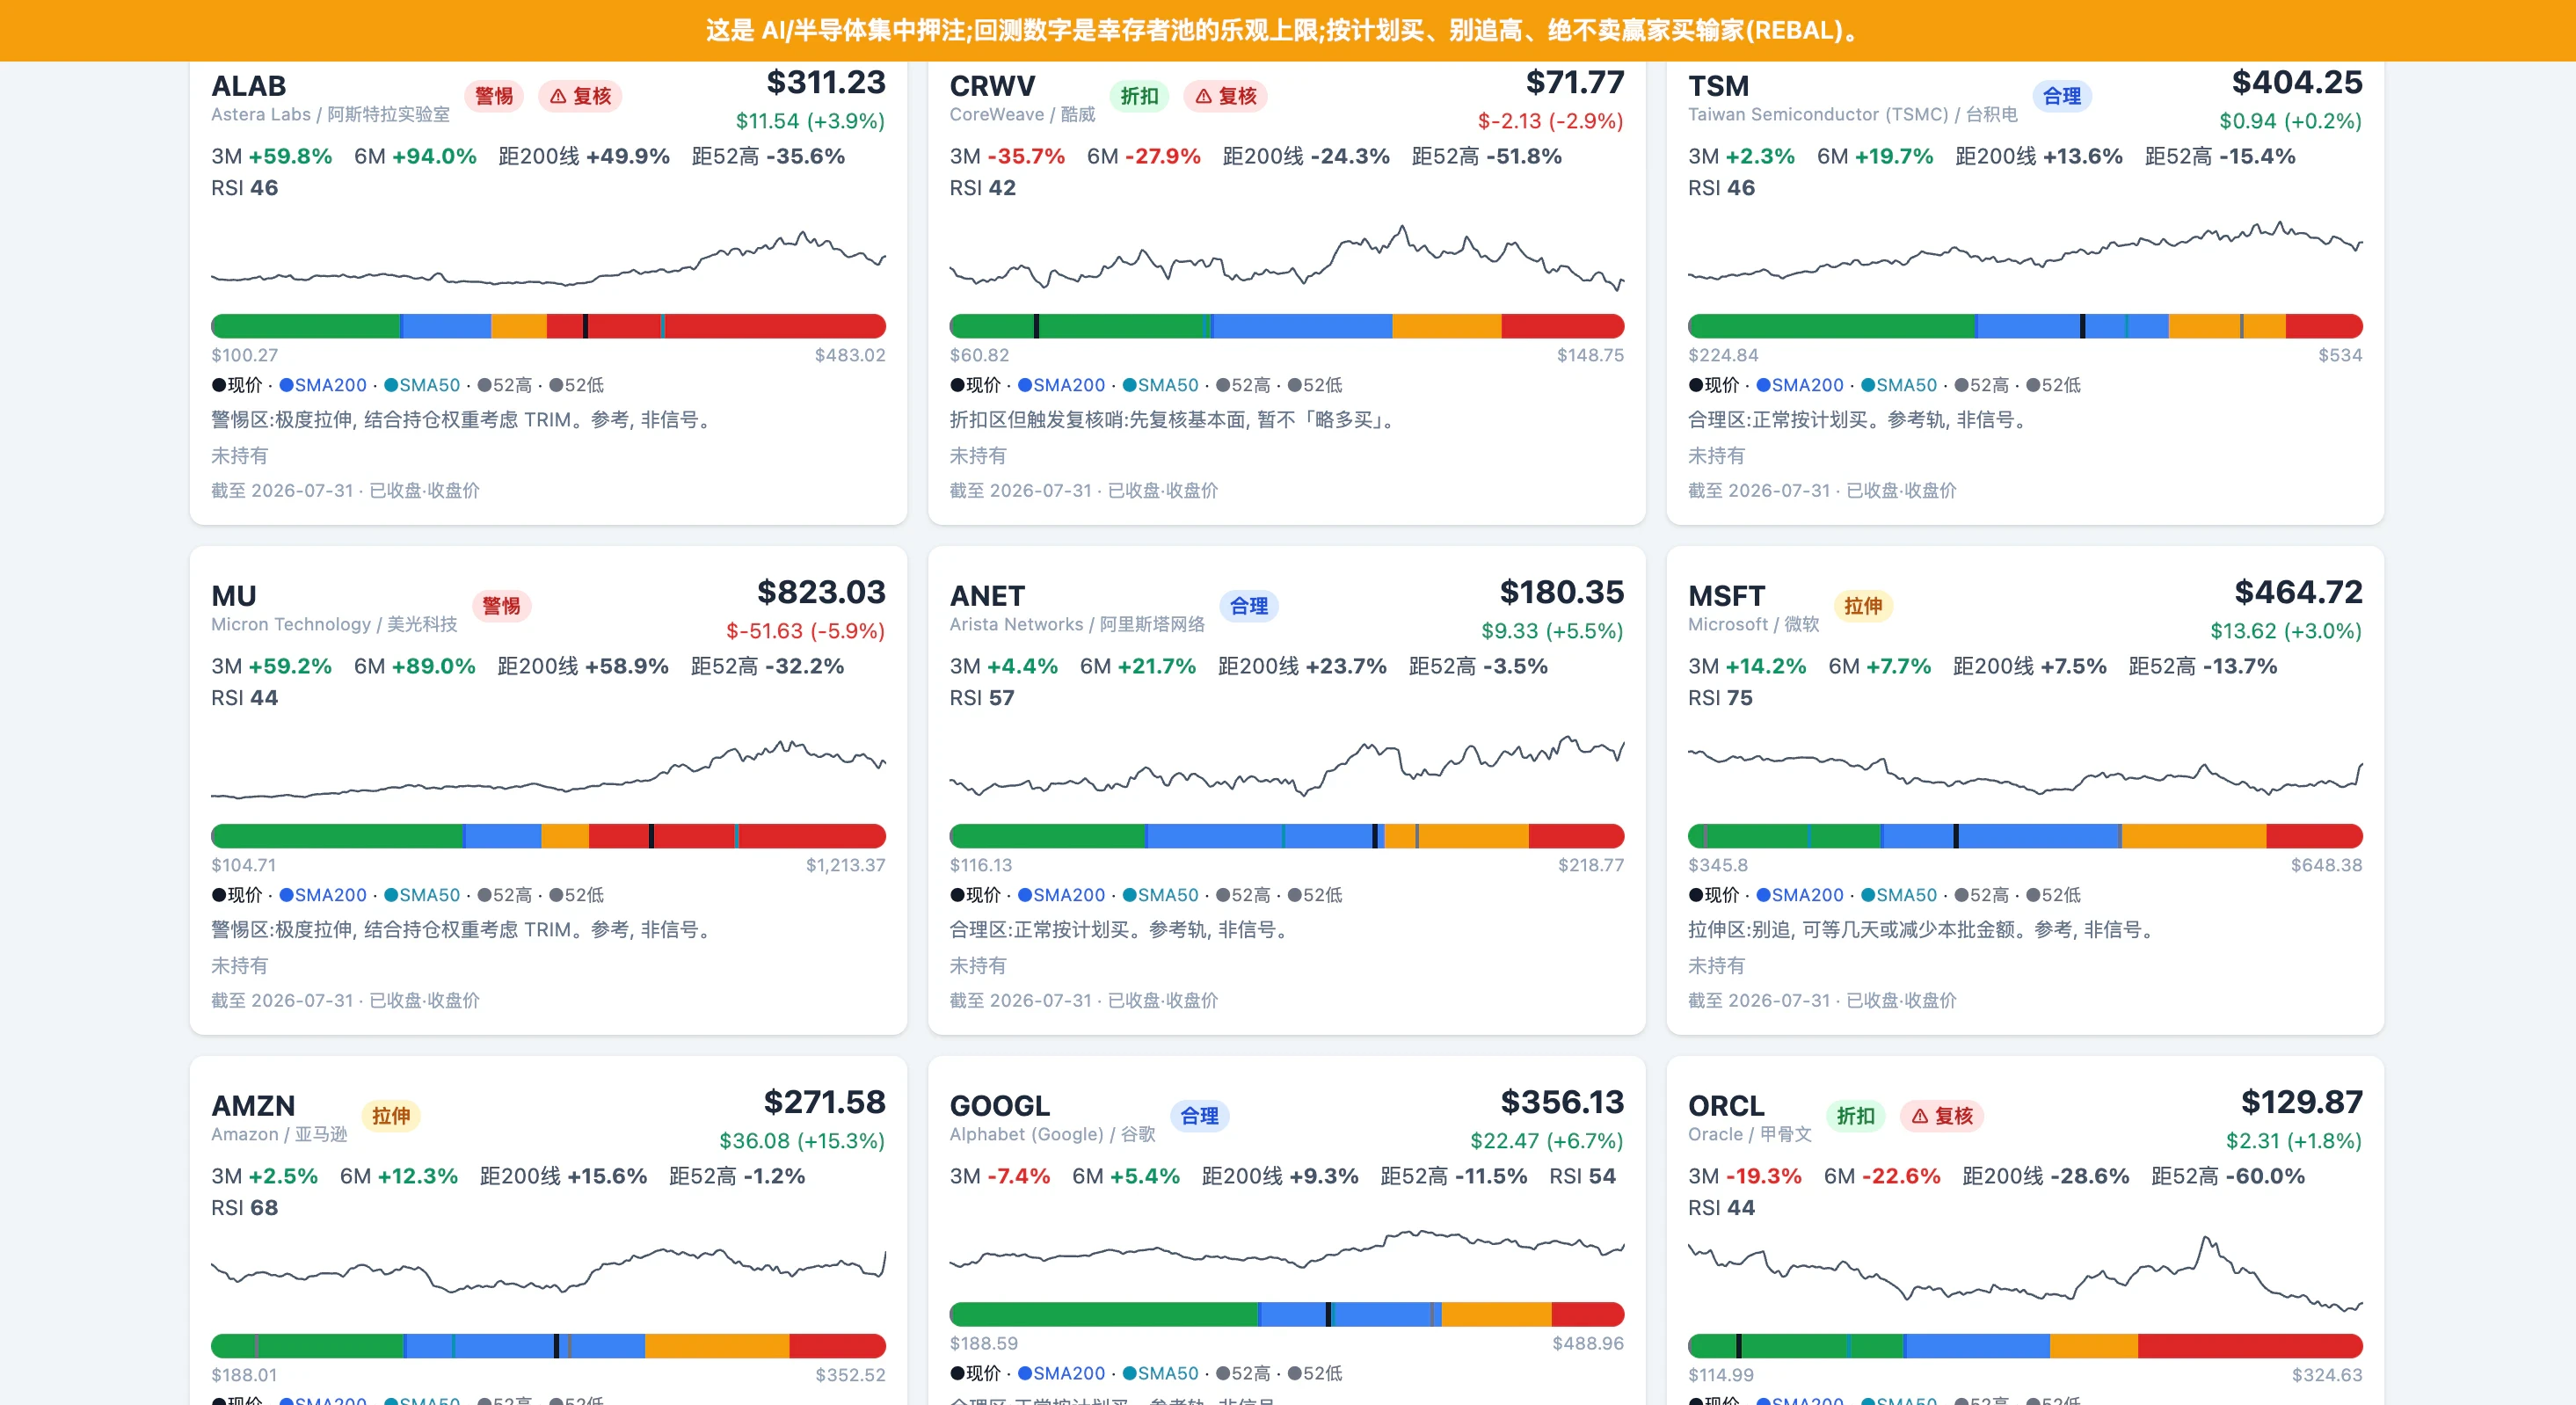
Task: Click the 合理 badge on the GOOGL card
Action: point(1200,1116)
